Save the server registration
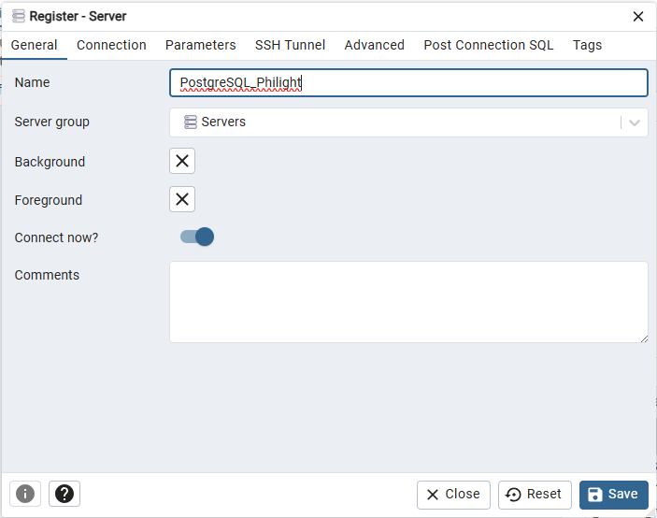 point(613,495)
